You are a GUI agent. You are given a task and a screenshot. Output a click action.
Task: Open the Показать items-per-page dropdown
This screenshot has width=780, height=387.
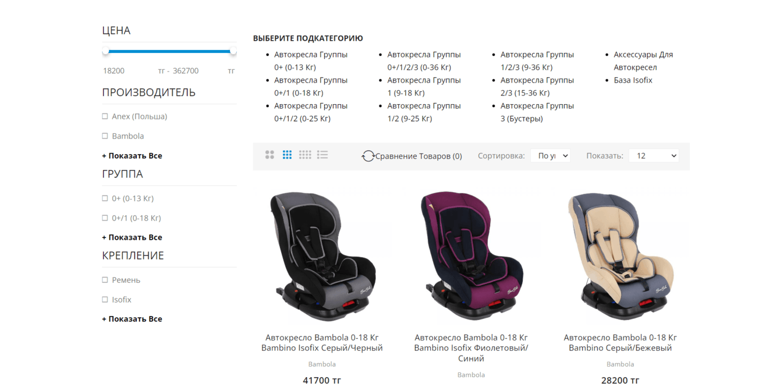coord(654,156)
